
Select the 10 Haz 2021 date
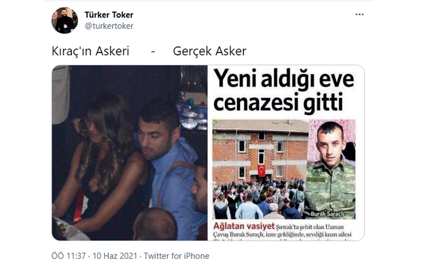click(115, 256)
